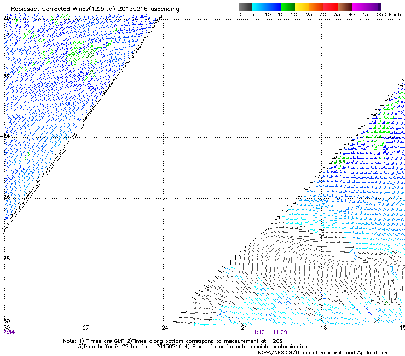Click the 'NOAA/NESDIS/Office of Research and Applications' credit

322,353
